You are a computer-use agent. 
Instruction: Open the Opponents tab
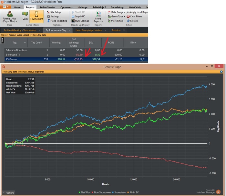click(x=67, y=7)
